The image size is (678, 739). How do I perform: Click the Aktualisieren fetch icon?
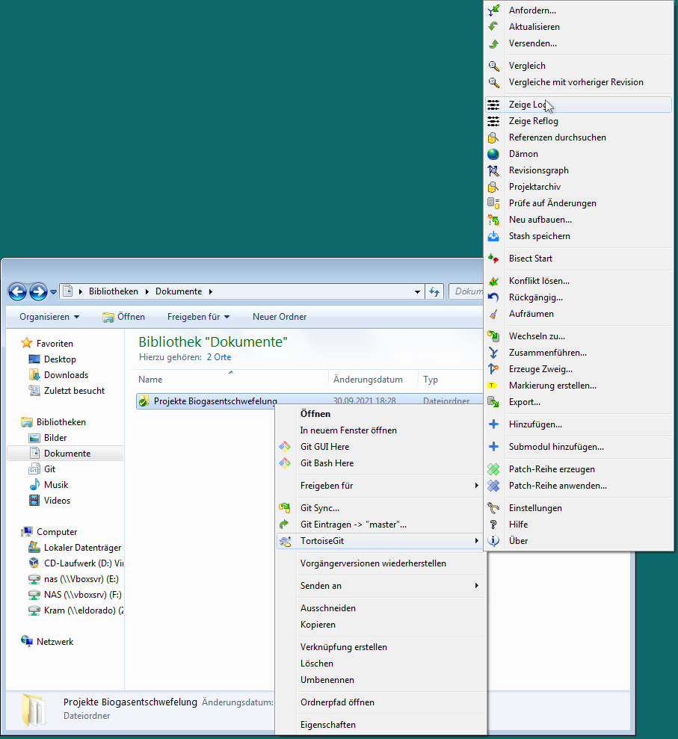tap(493, 27)
